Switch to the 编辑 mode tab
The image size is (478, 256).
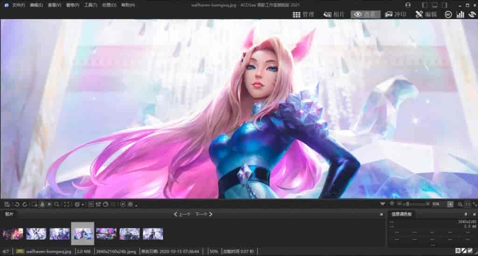click(426, 14)
